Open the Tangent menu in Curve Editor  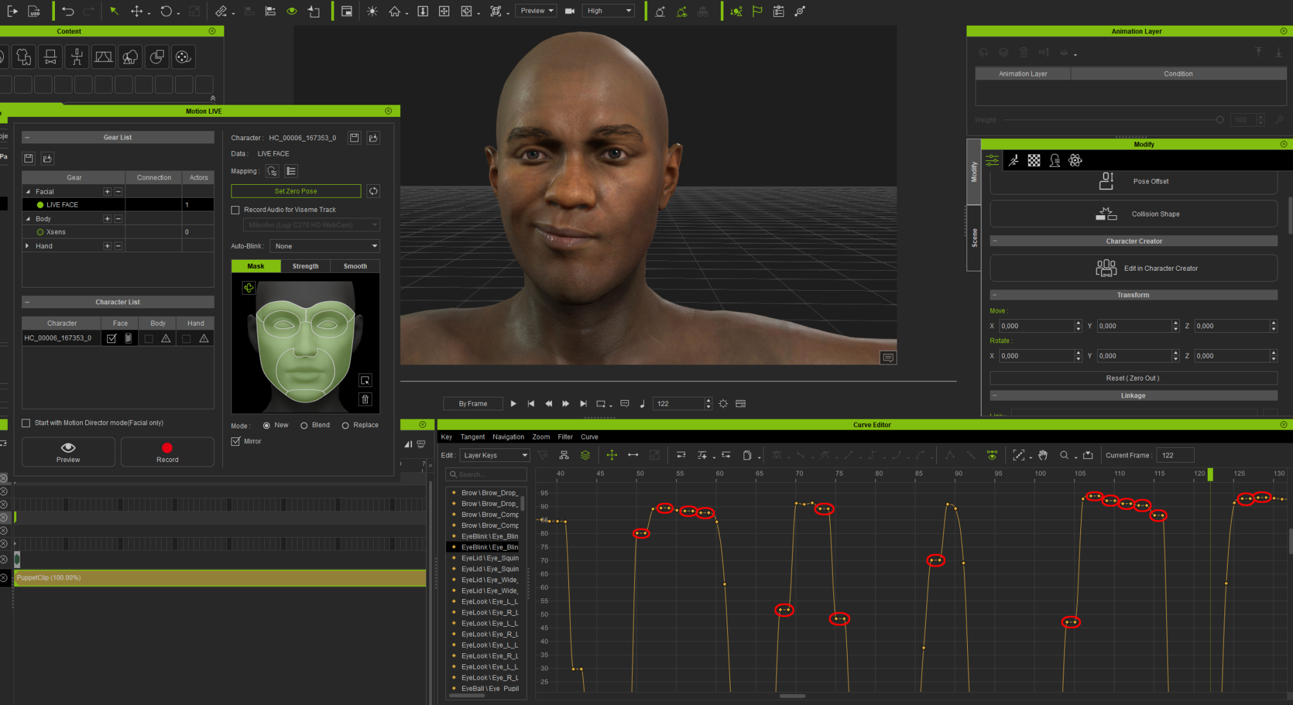(472, 437)
